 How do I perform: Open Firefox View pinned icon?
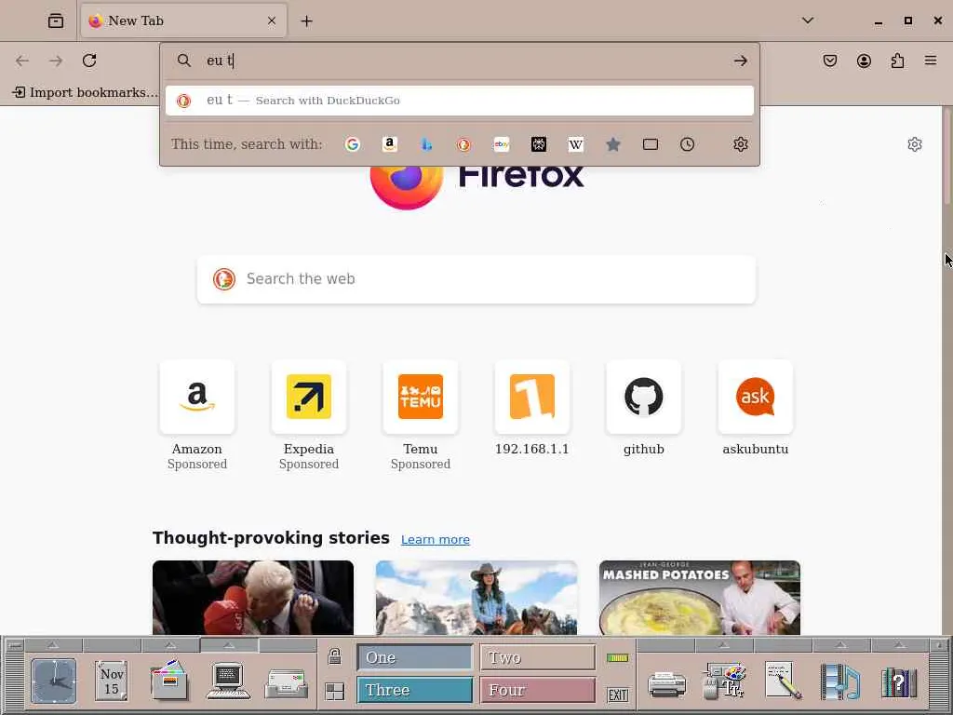[56, 20]
